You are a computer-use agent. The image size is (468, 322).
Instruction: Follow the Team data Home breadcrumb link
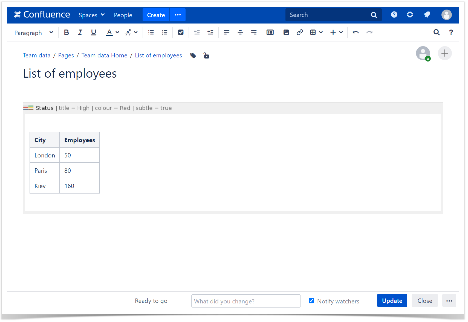tap(104, 55)
